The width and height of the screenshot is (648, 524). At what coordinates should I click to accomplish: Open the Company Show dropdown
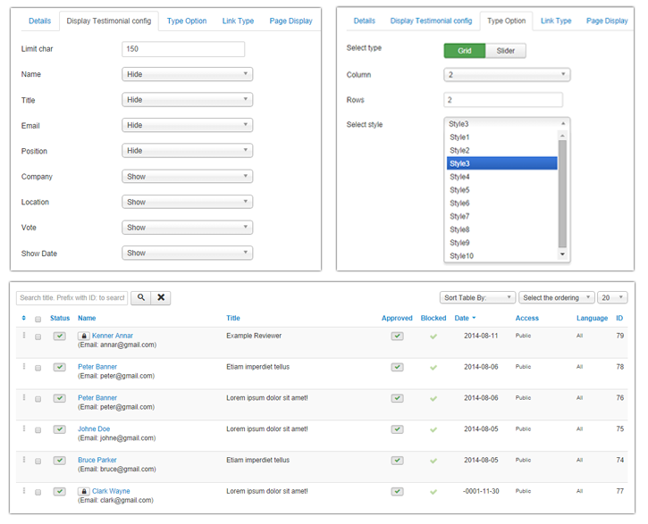(187, 177)
